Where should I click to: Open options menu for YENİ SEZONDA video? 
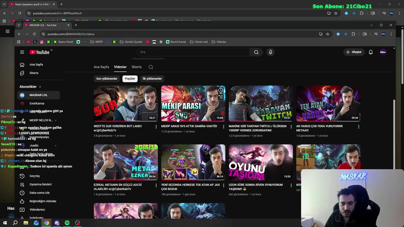(x=223, y=185)
